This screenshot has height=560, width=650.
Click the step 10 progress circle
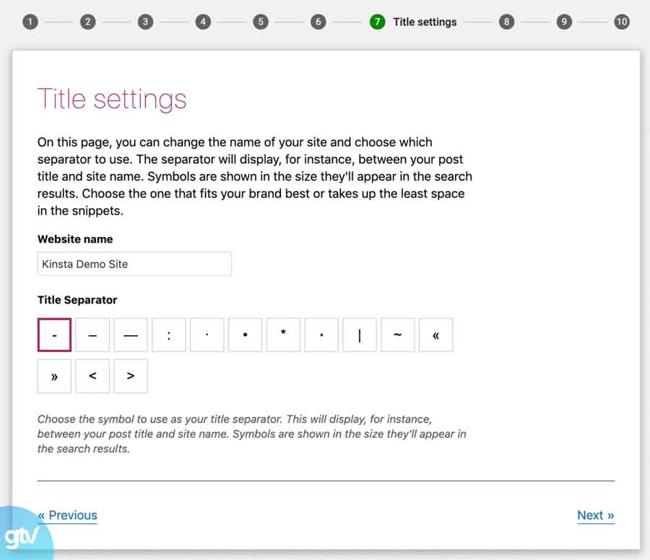coord(622,22)
